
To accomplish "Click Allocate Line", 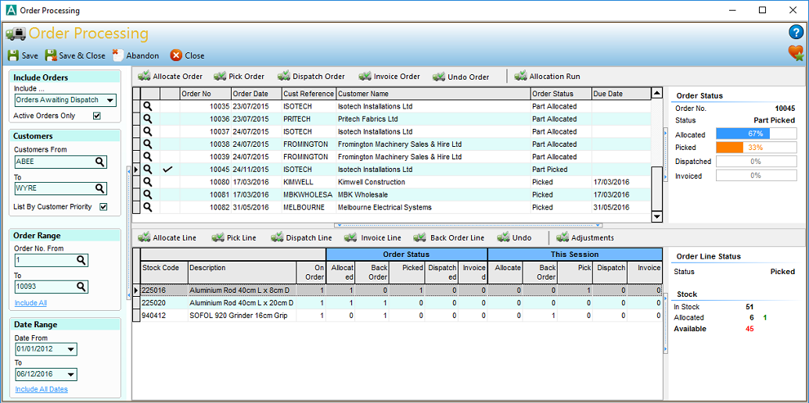I will pyautogui.click(x=167, y=237).
